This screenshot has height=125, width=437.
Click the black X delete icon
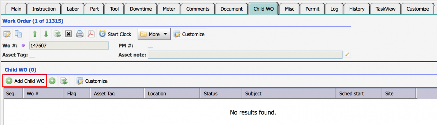68,34
